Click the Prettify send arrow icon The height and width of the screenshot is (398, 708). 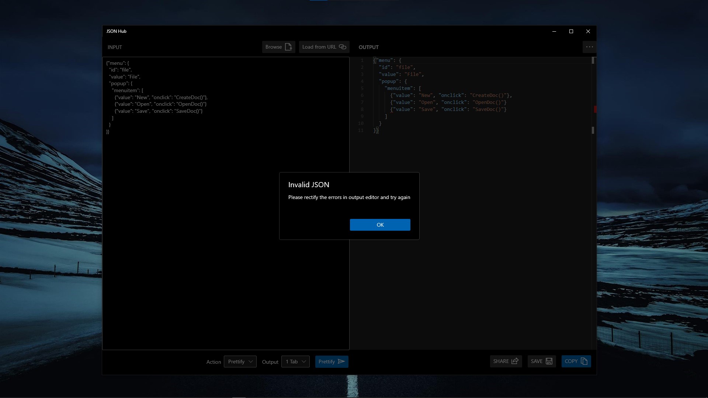[341, 362]
